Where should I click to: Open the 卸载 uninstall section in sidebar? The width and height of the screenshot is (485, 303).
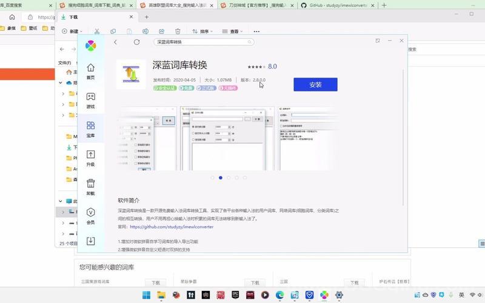(x=90, y=187)
